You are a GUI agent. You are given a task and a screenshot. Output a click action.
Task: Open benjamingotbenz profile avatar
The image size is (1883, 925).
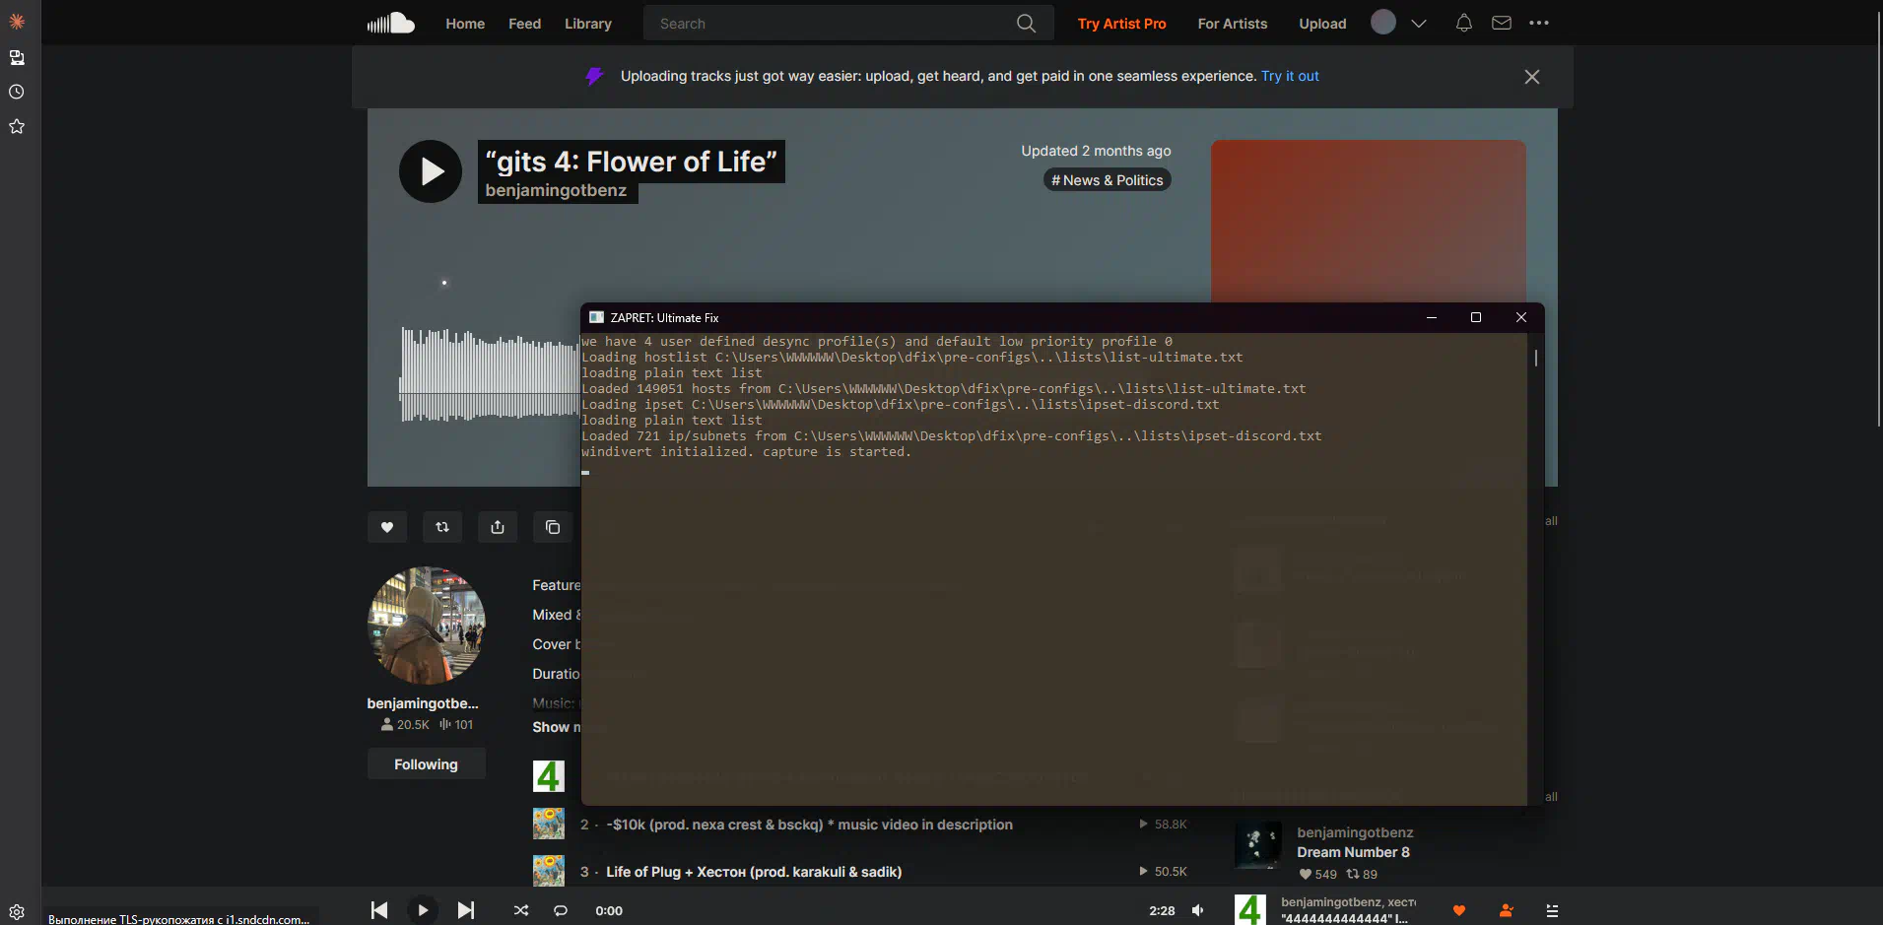pyautogui.click(x=427, y=626)
